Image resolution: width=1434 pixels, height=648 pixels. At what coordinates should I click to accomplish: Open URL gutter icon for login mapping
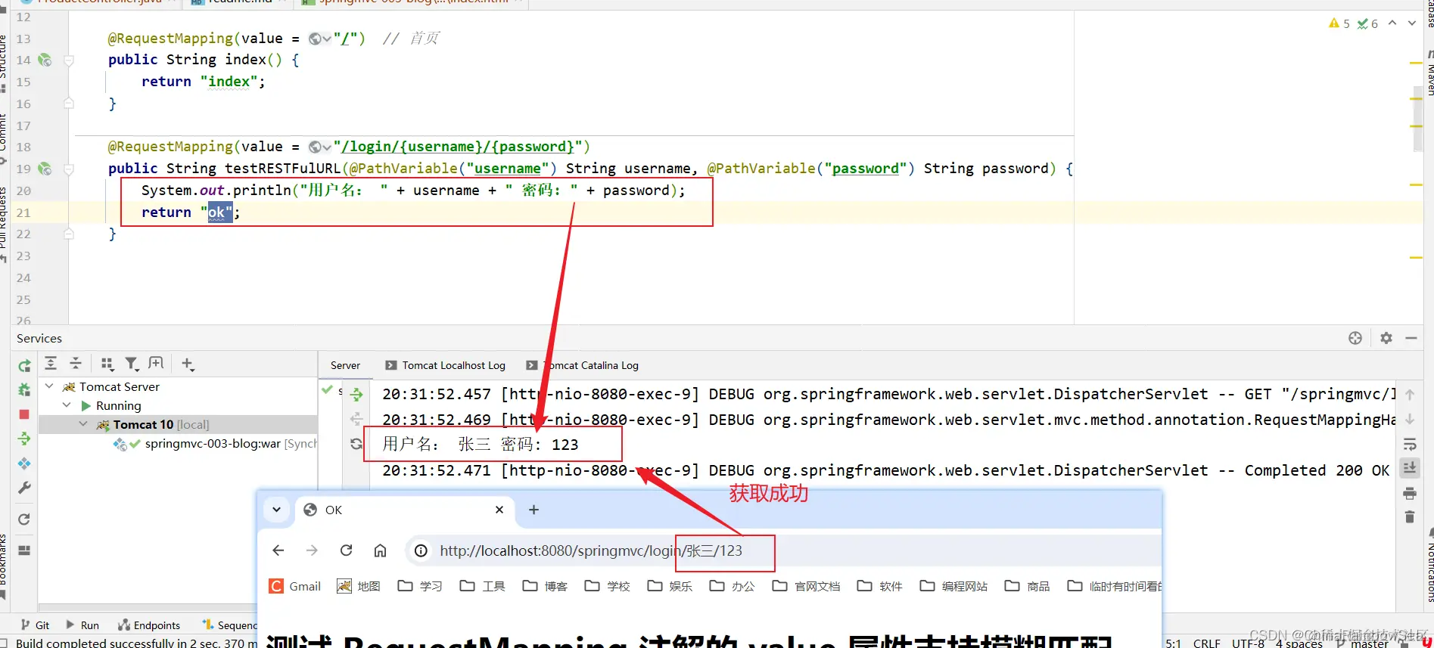point(319,147)
